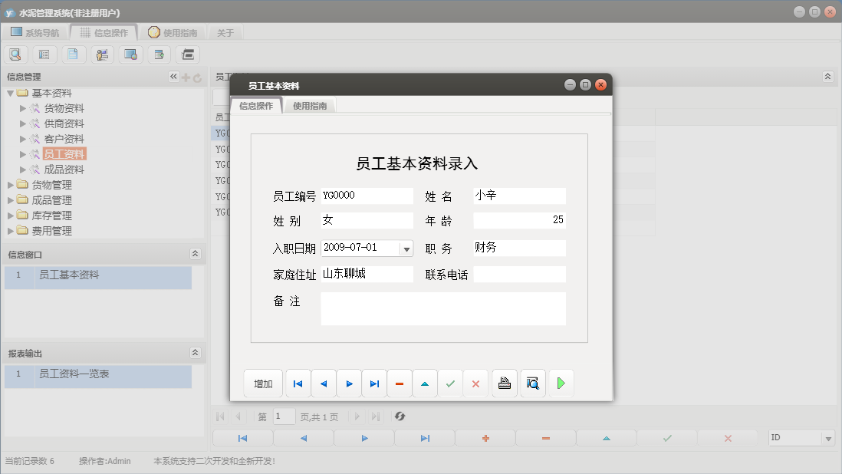The height and width of the screenshot is (474, 842).
Task: Open the search tool in the main toolbar
Action: (x=15, y=54)
